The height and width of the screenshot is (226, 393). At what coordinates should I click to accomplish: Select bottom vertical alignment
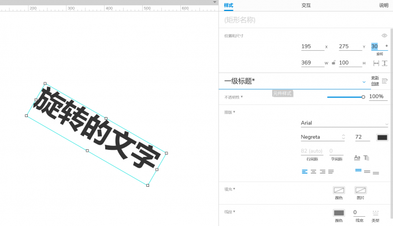point(376,172)
